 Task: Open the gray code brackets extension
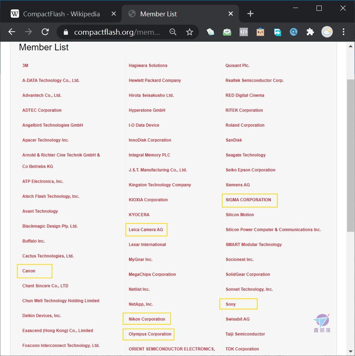coord(243,32)
